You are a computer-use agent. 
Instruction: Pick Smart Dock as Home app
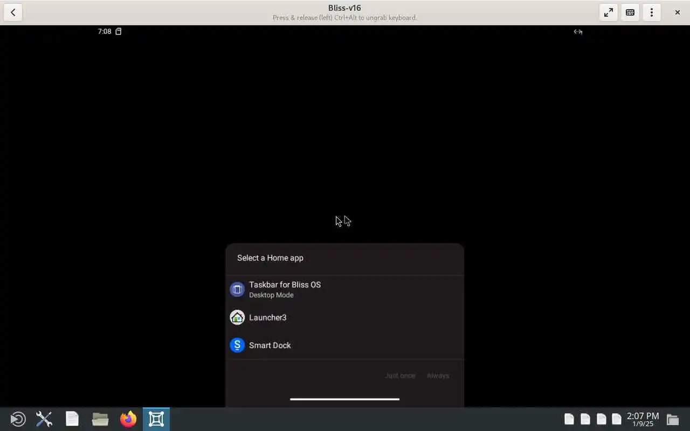(x=344, y=345)
